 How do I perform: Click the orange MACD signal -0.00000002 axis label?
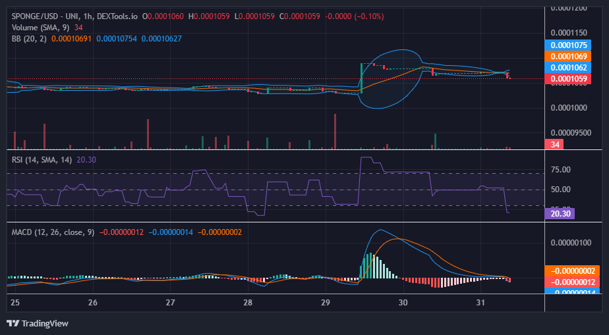pyautogui.click(x=573, y=271)
